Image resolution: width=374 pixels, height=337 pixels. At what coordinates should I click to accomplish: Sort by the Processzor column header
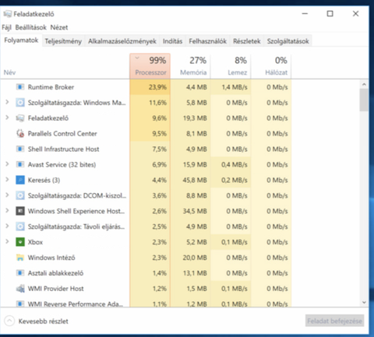(150, 66)
